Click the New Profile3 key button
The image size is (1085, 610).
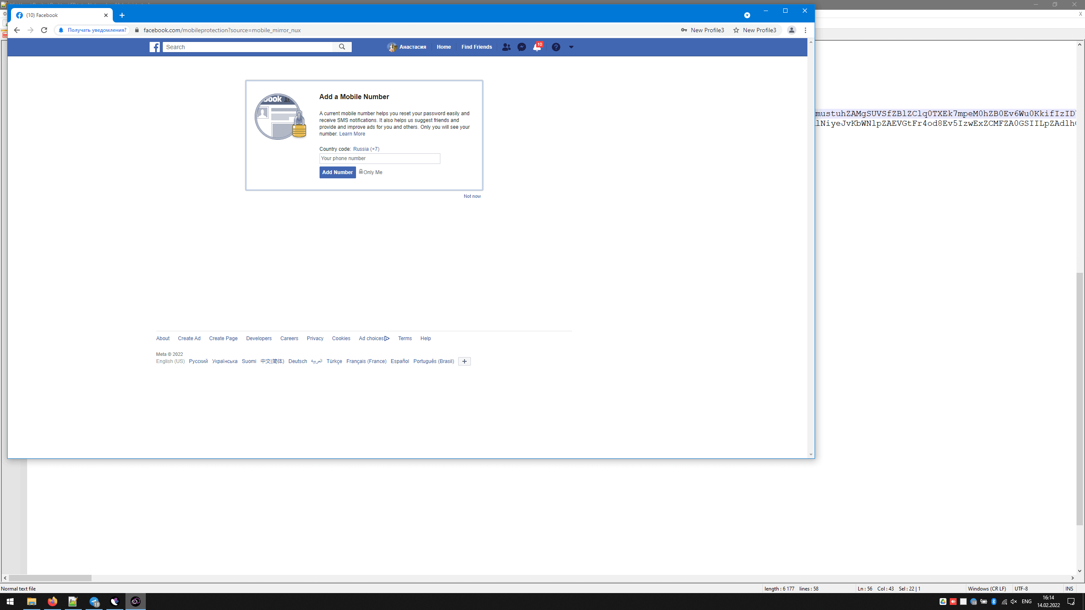click(703, 30)
